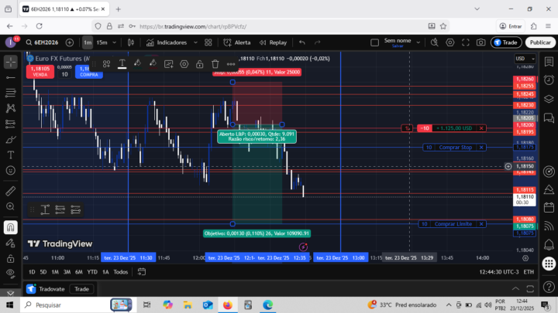Take a chart snapshot with camera icon

(x=480, y=43)
